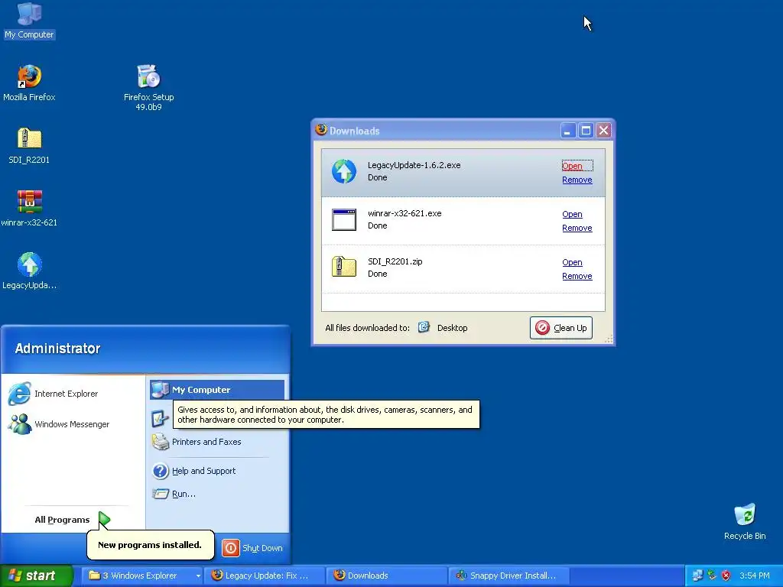Open LegacyUpdate-1.6.2.exe via its Open link
This screenshot has height=587, width=783.
tap(572, 166)
